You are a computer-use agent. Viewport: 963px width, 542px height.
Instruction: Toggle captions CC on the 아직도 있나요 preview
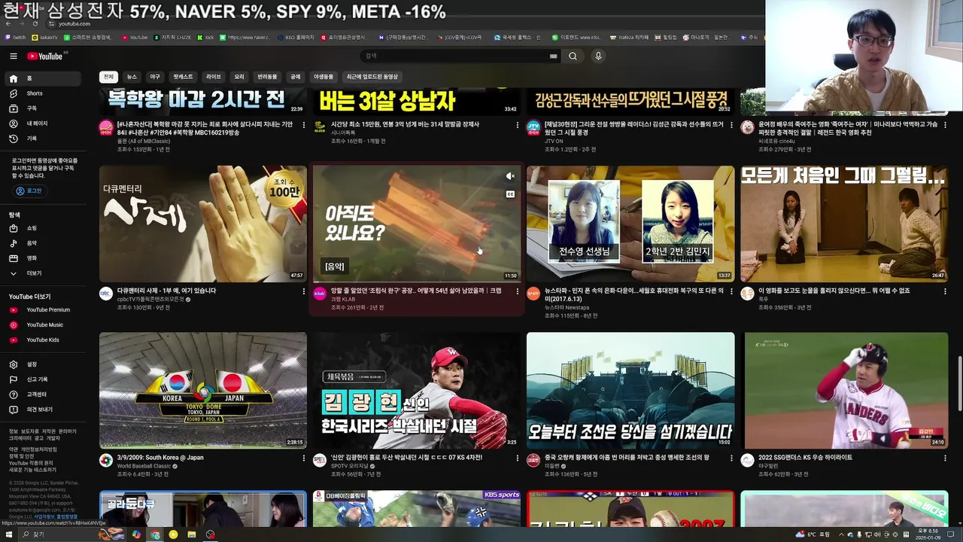click(510, 194)
